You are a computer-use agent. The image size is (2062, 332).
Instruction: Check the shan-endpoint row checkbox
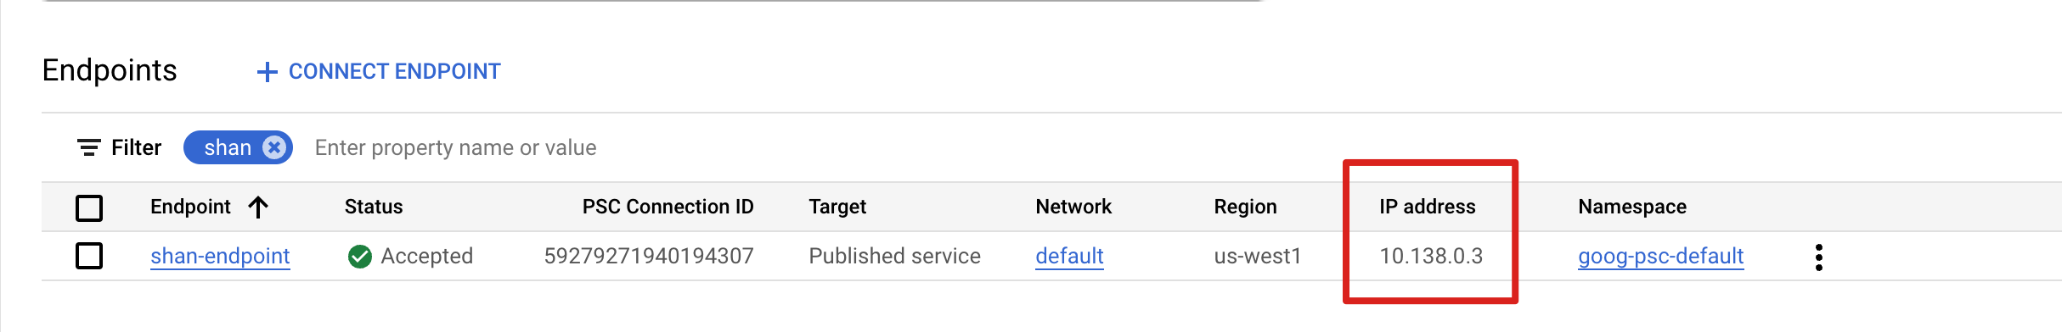(x=89, y=256)
